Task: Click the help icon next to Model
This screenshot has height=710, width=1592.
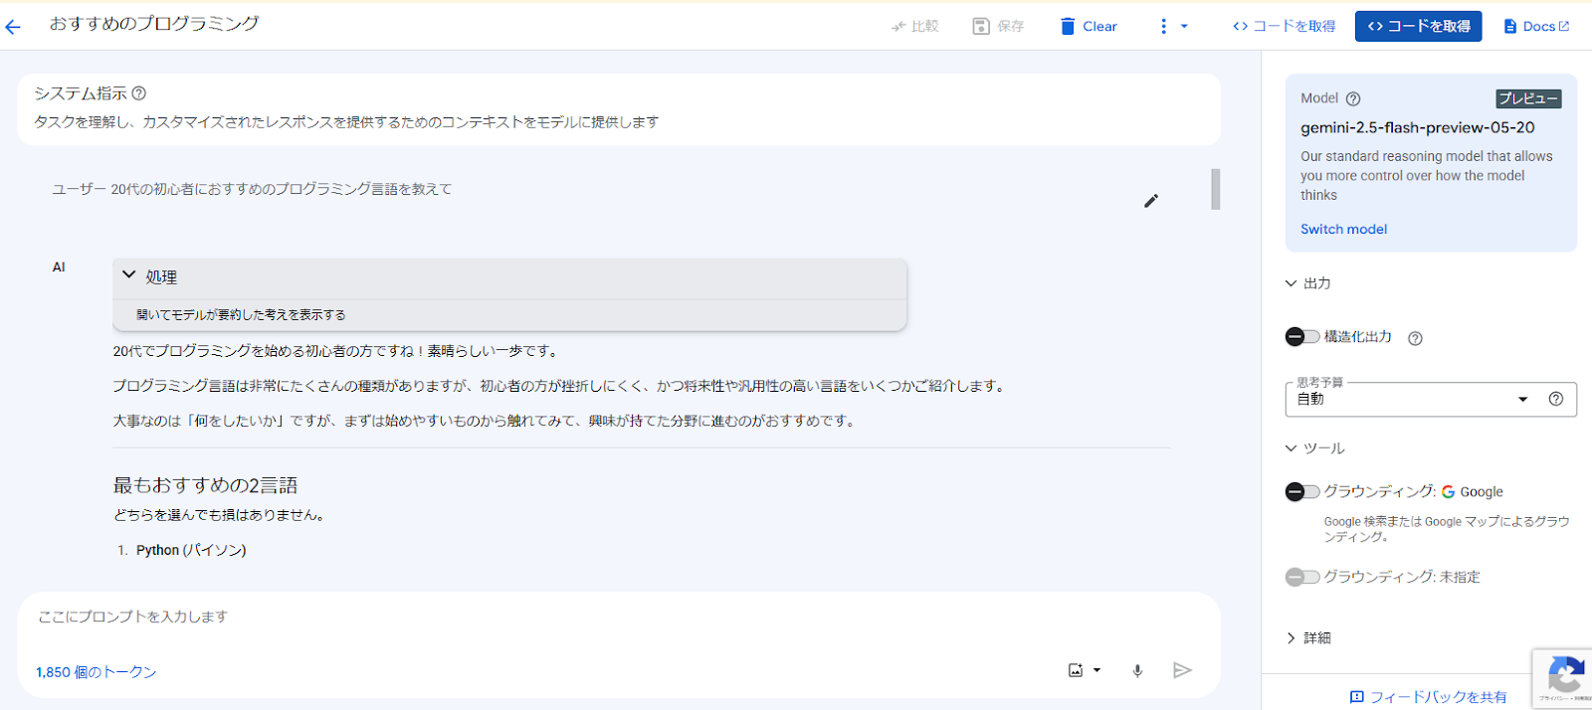Action: pyautogui.click(x=1353, y=99)
